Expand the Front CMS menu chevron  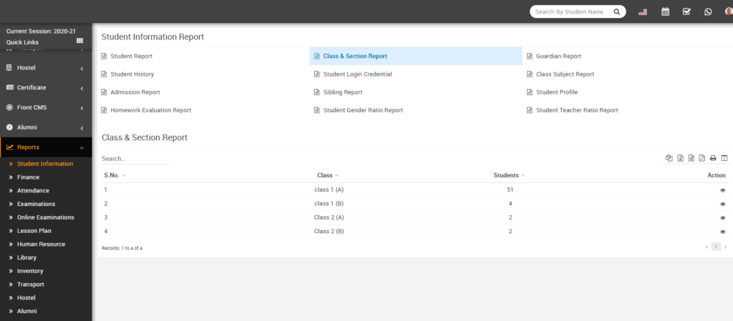pos(82,108)
